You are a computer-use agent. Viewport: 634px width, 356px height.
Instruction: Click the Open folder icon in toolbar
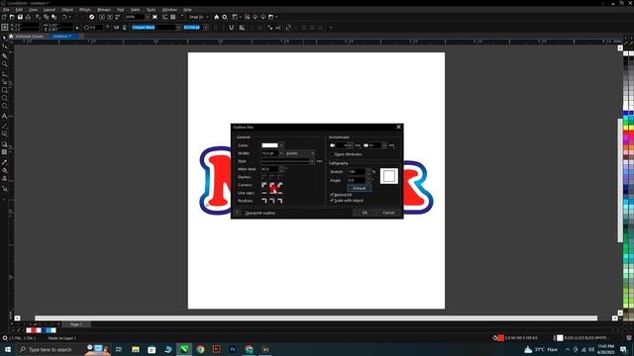pyautogui.click(x=12, y=17)
